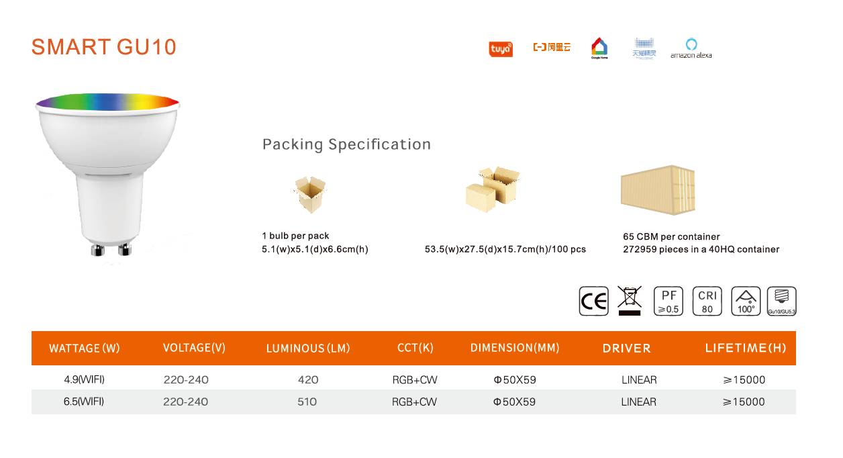Click the CRI 80 badge
The image size is (843, 458).
coord(707,301)
